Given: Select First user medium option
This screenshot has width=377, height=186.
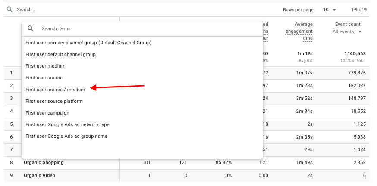Looking at the screenshot, I should click(45, 66).
